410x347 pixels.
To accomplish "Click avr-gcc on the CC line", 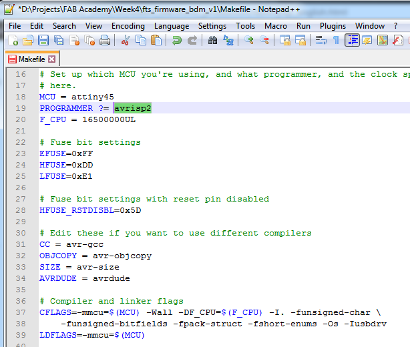I will [85, 244].
